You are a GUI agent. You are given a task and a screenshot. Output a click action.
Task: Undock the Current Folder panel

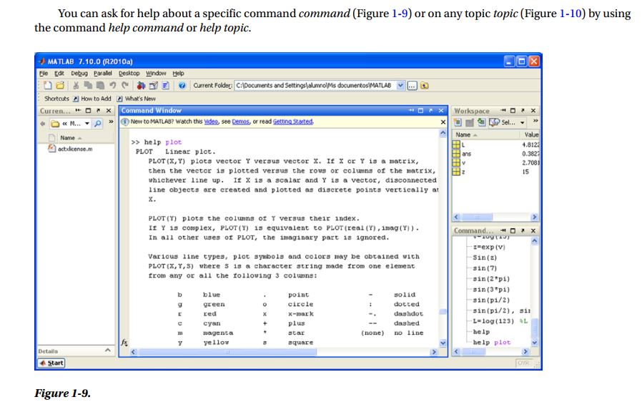[x=98, y=111]
